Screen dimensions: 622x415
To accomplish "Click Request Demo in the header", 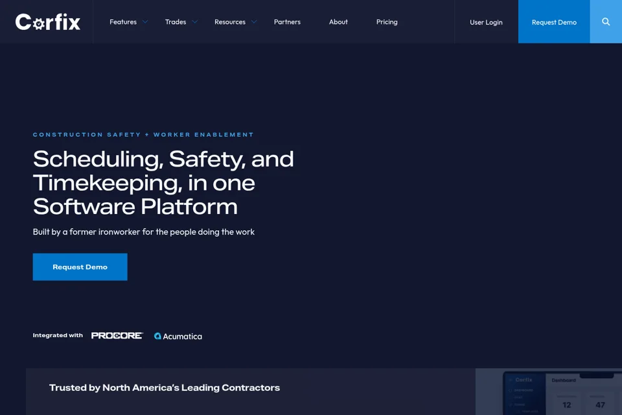I will (x=554, y=22).
